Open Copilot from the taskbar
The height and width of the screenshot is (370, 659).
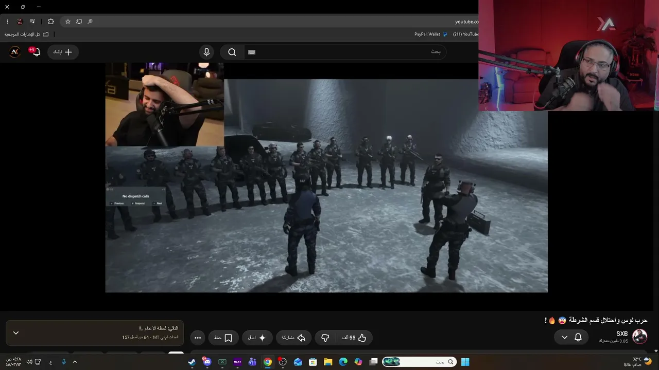pos(358,362)
